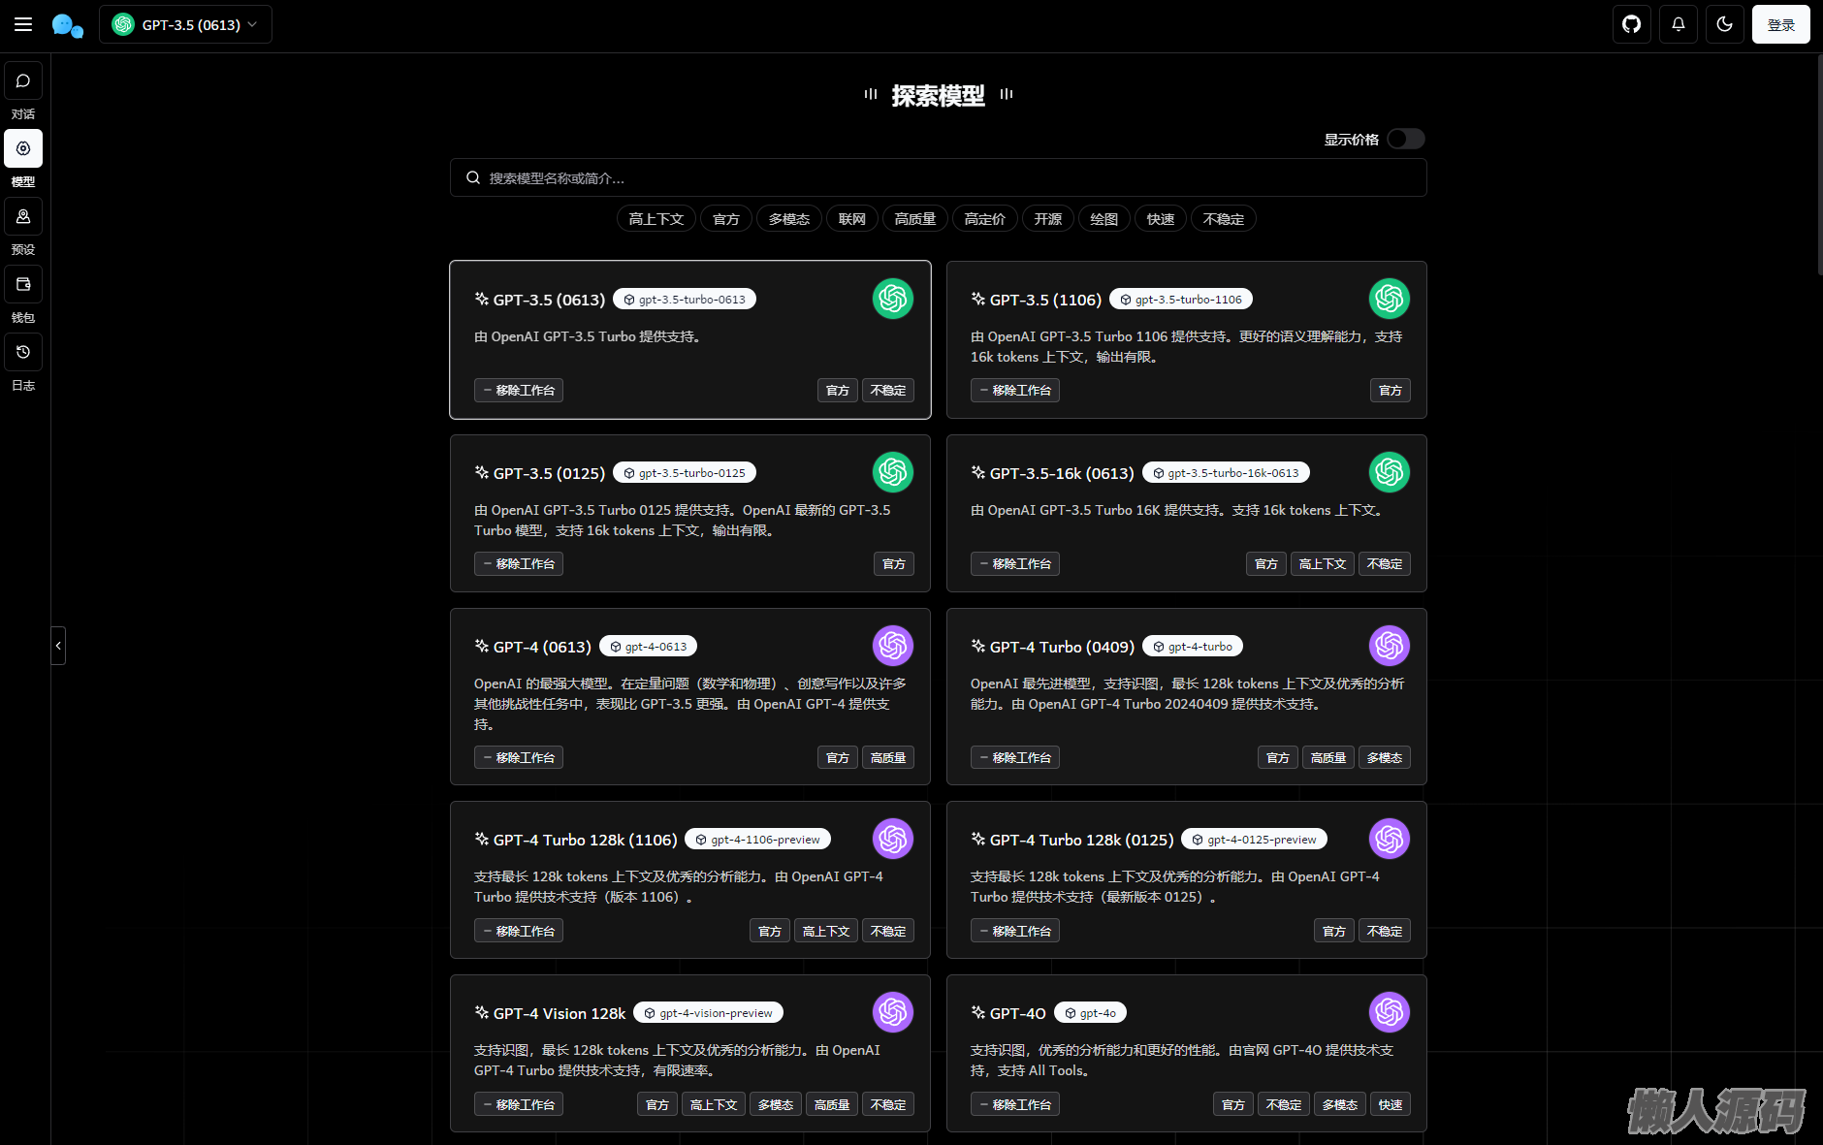The width and height of the screenshot is (1823, 1145).
Task: Remove GPT-3.5 (1106) from workbench
Action: coord(1015,390)
